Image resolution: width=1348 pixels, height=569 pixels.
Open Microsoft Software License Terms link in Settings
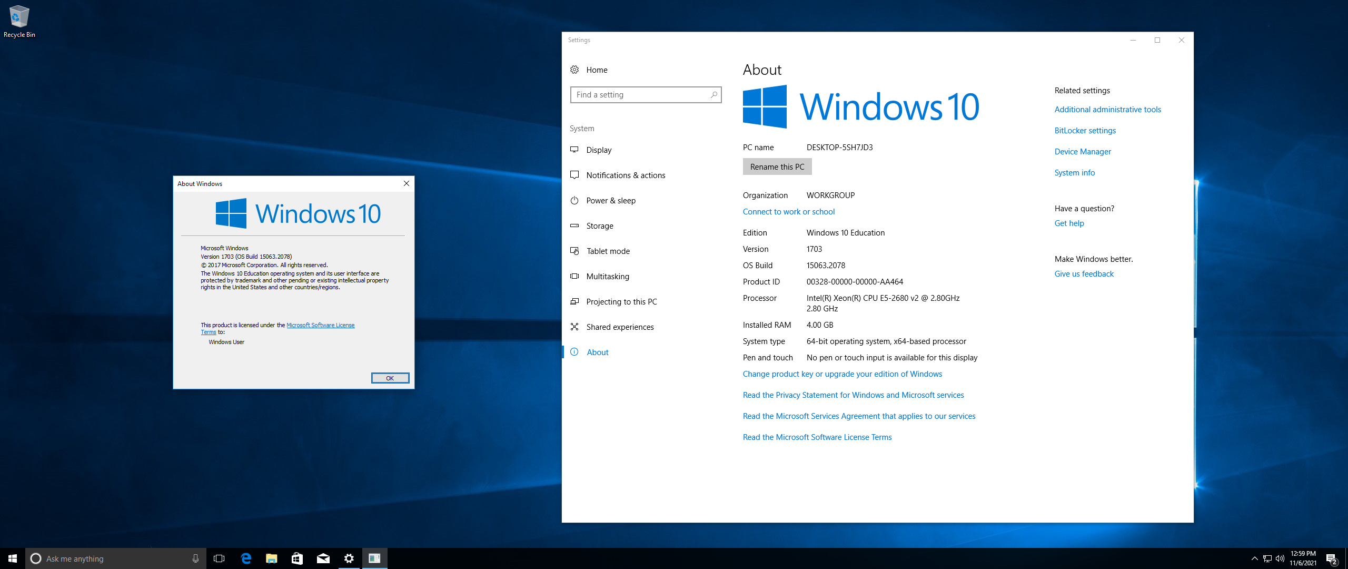coord(817,437)
